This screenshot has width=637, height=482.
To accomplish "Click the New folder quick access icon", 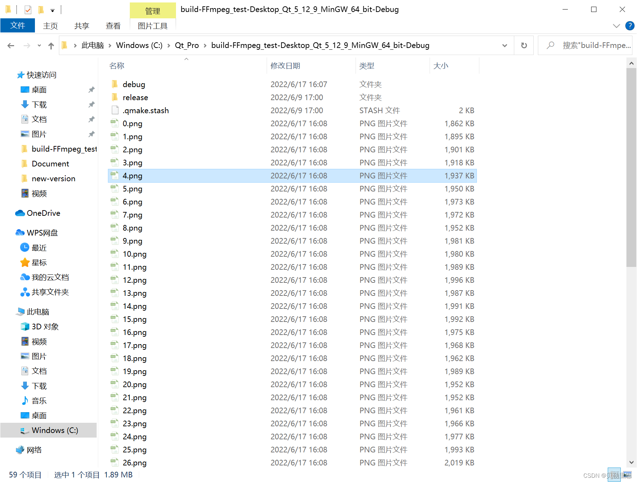I will (41, 10).
